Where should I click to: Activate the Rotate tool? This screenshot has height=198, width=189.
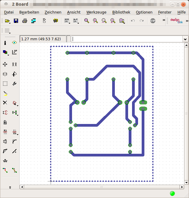(x=14, y=74)
